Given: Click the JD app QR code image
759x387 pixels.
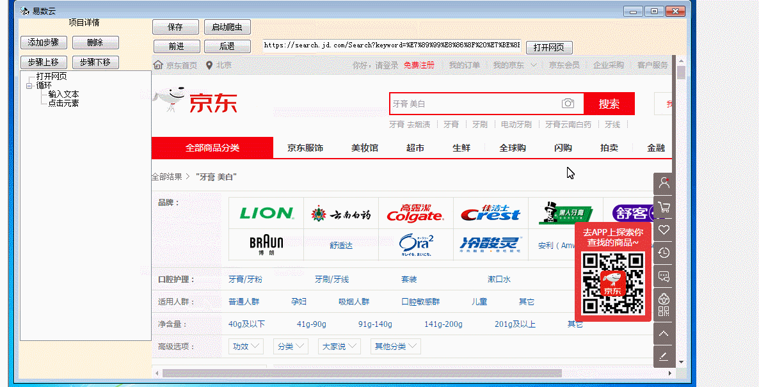Looking at the screenshot, I should coord(613,283).
